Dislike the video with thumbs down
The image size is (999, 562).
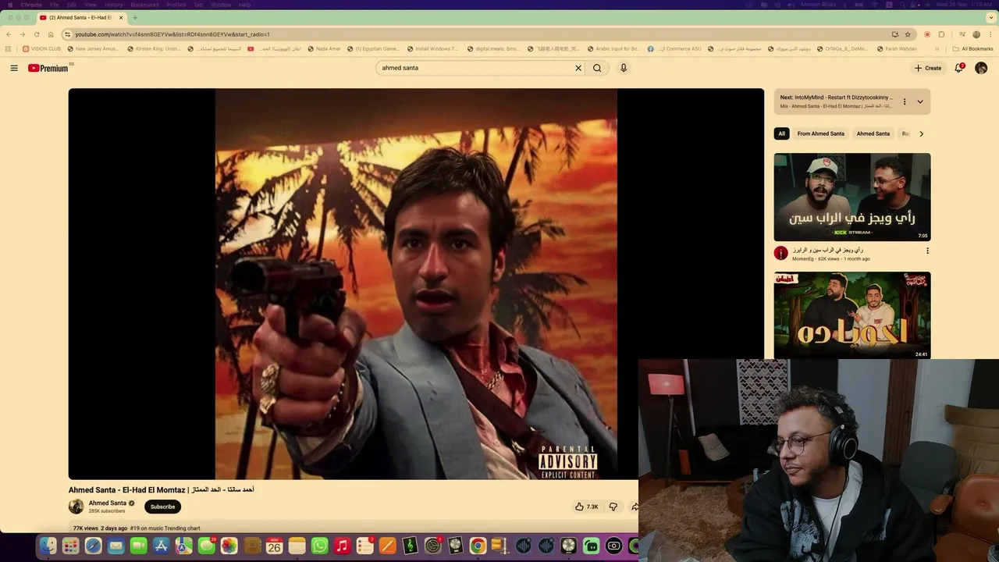click(613, 507)
